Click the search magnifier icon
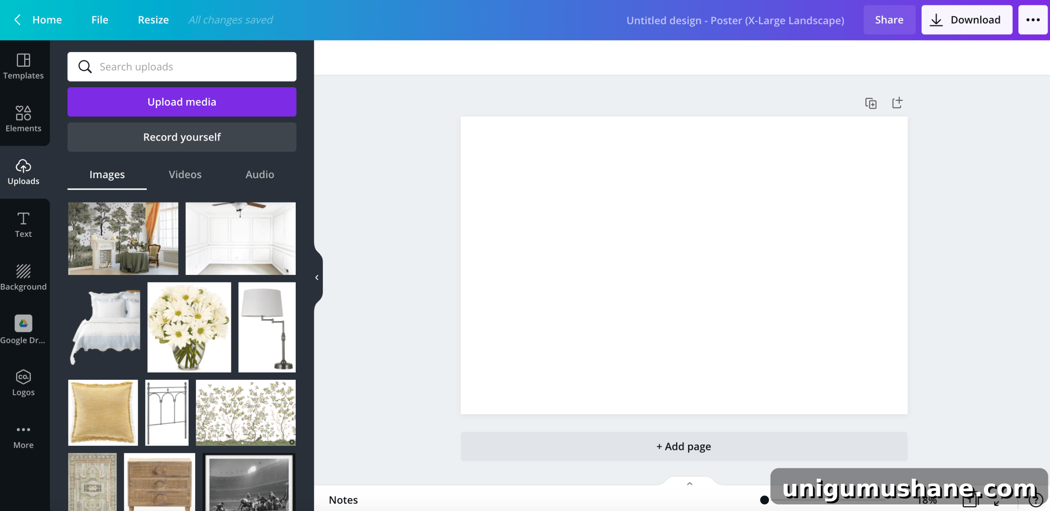This screenshot has height=511, width=1050. point(85,66)
